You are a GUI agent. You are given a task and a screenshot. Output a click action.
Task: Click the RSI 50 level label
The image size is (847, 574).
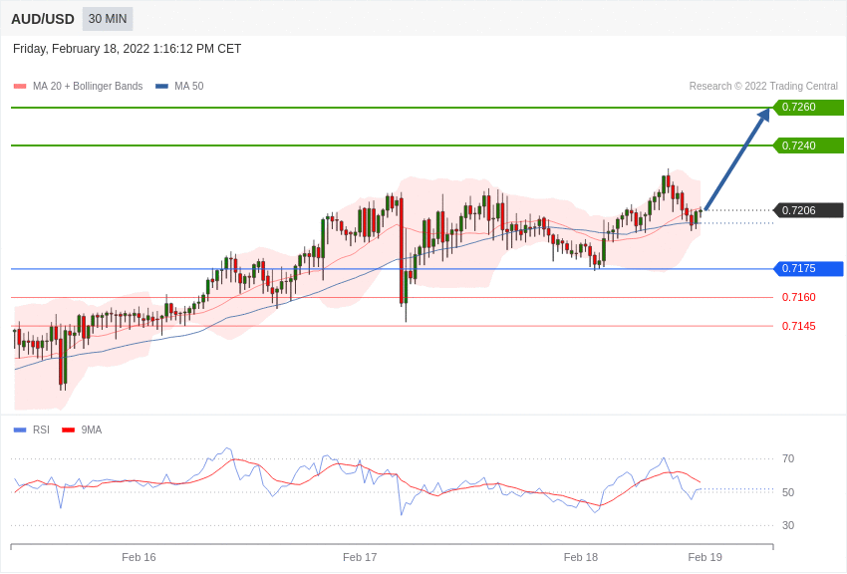(x=788, y=492)
